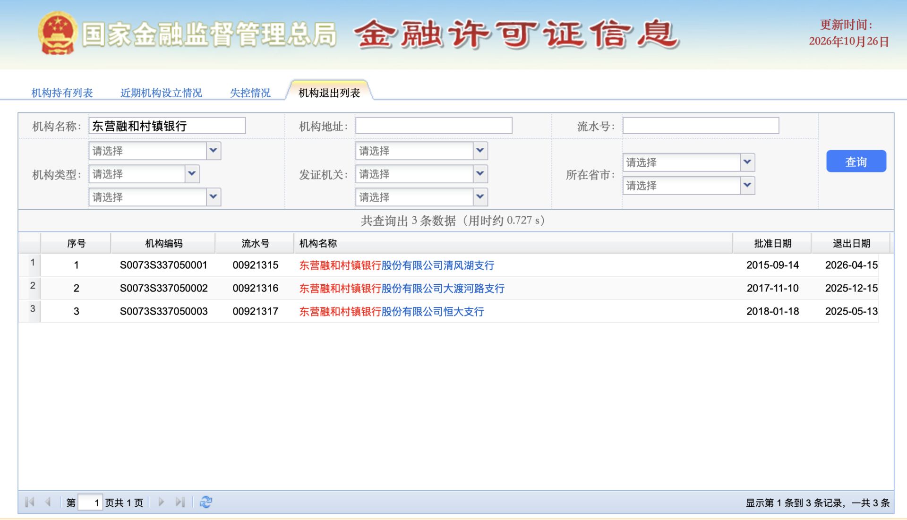Select code S0073S337050003 cell
The width and height of the screenshot is (907, 520).
pyautogui.click(x=163, y=311)
